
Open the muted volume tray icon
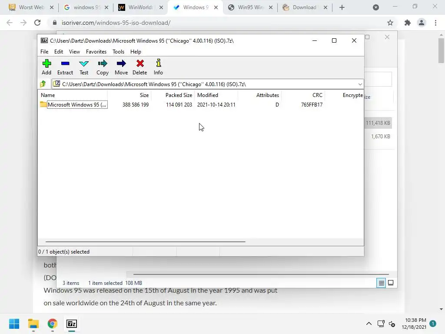[392, 324]
